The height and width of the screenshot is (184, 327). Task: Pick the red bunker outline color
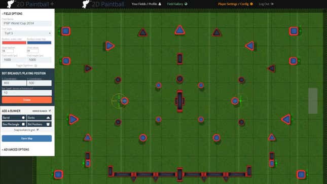pos(14,43)
